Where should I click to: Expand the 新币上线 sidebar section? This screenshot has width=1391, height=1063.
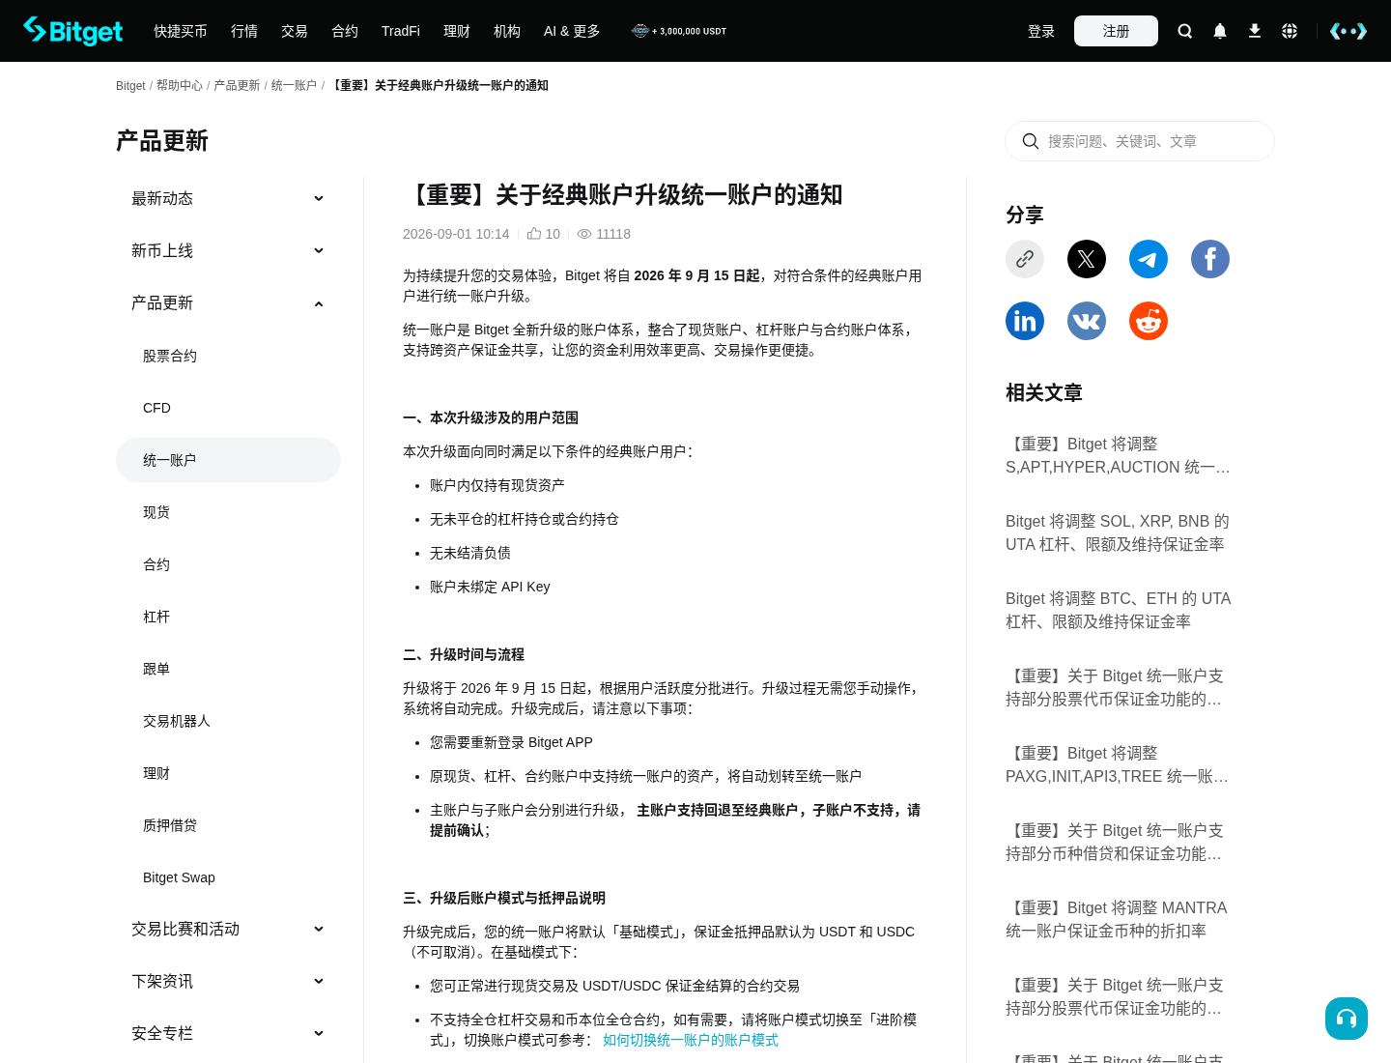pyautogui.click(x=228, y=250)
